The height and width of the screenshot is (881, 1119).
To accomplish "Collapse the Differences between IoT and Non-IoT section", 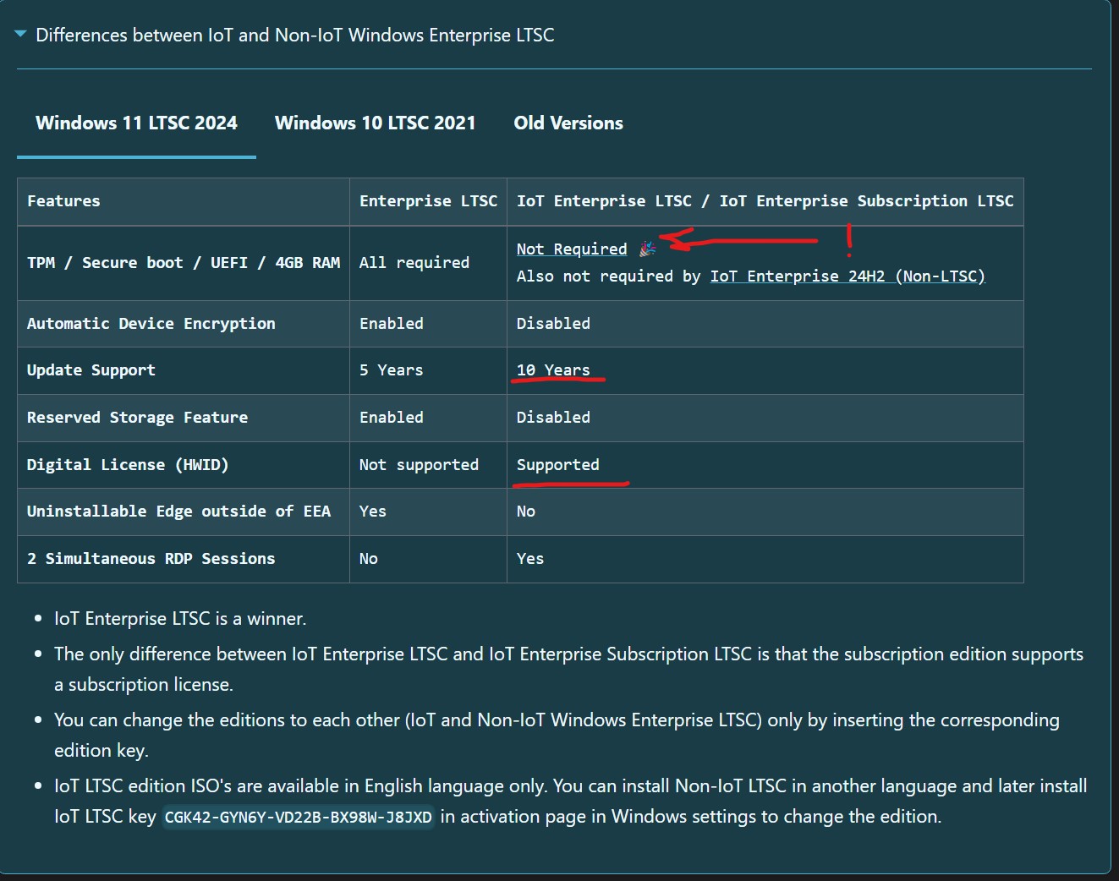I will pos(21,35).
